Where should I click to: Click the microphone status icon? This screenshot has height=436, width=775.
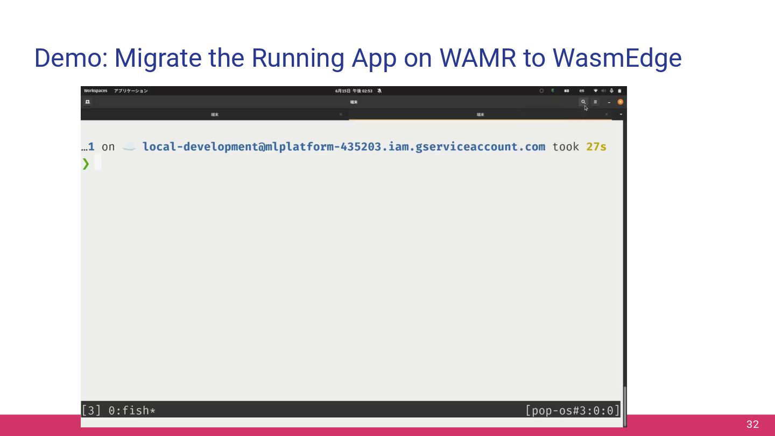[x=611, y=91]
